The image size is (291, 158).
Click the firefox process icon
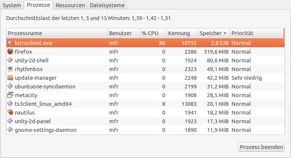(x=10, y=51)
